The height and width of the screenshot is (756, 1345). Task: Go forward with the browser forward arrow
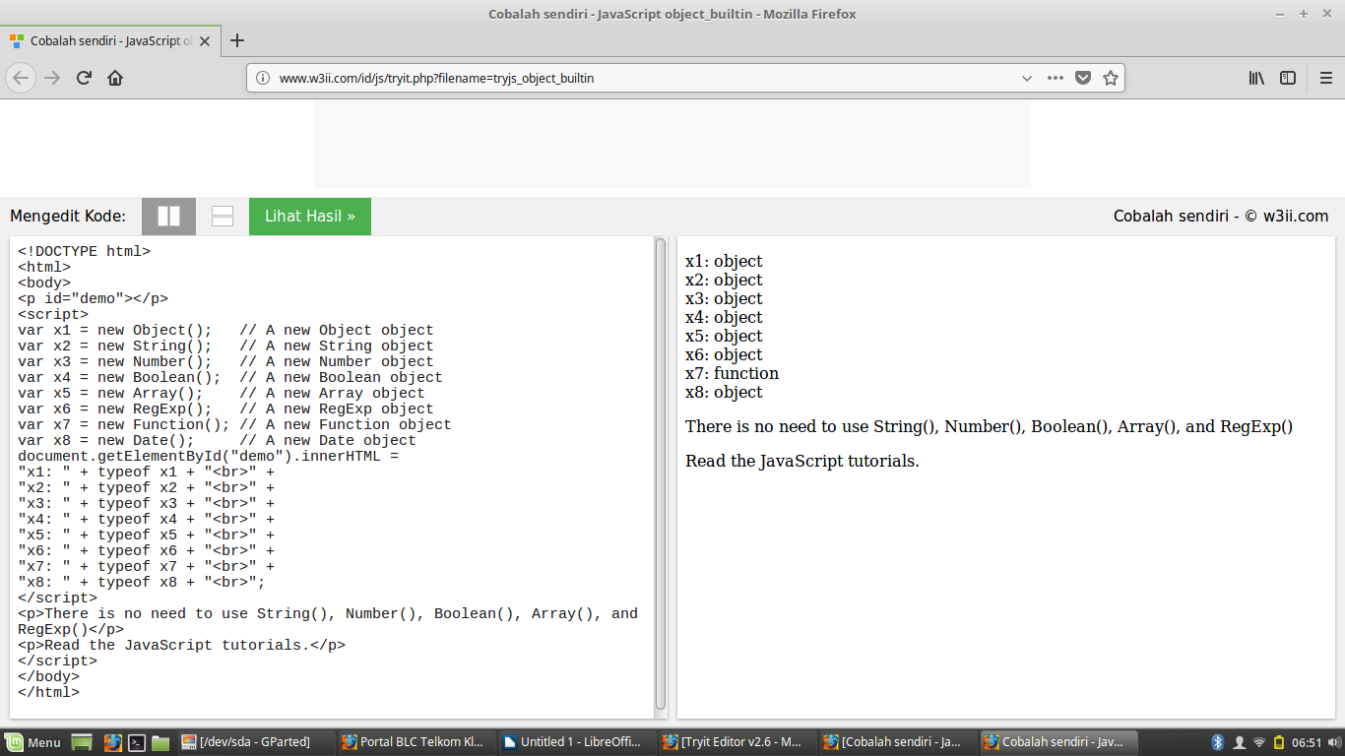pos(52,78)
